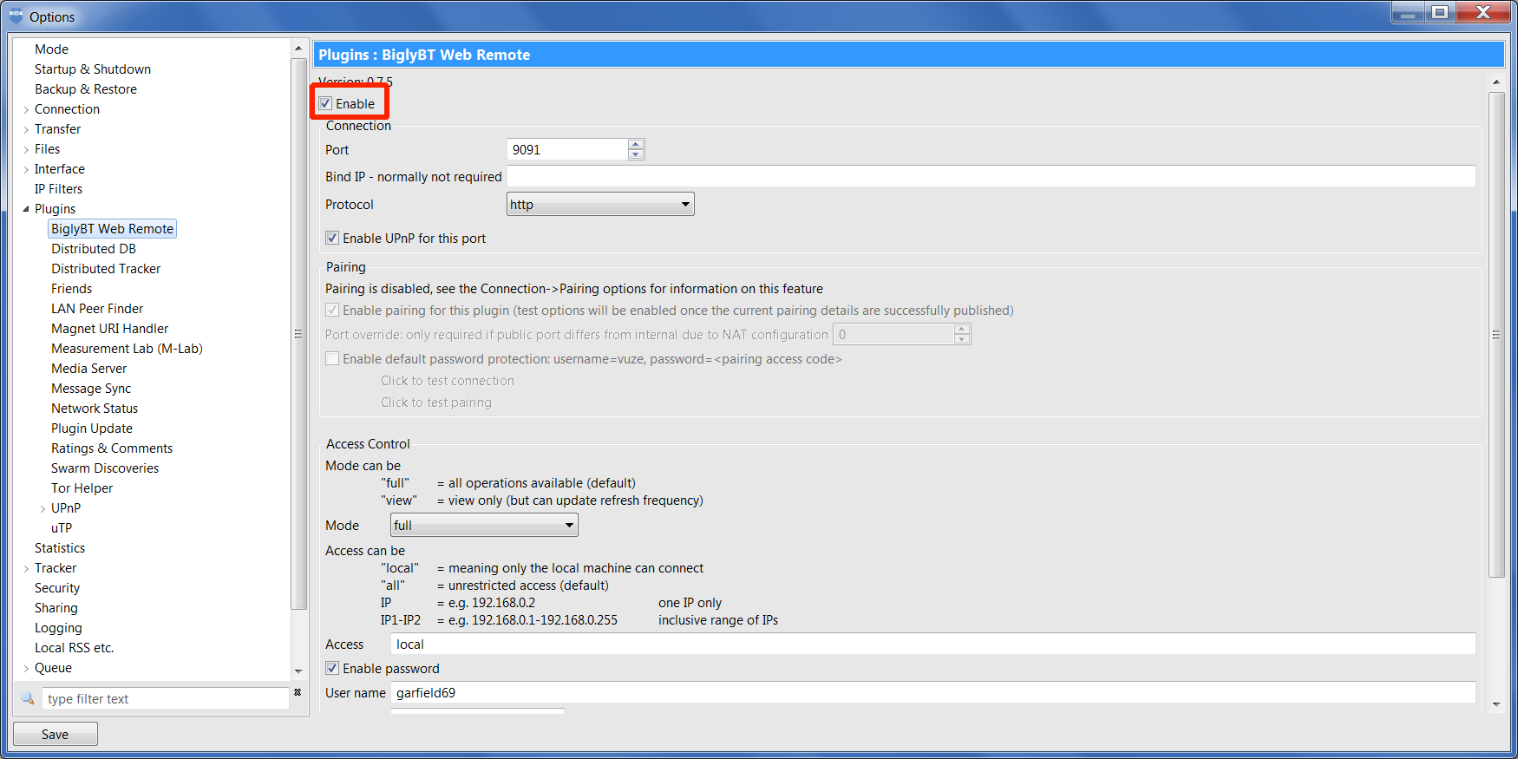
Task: Toggle the Enable password checkbox
Action: point(332,668)
